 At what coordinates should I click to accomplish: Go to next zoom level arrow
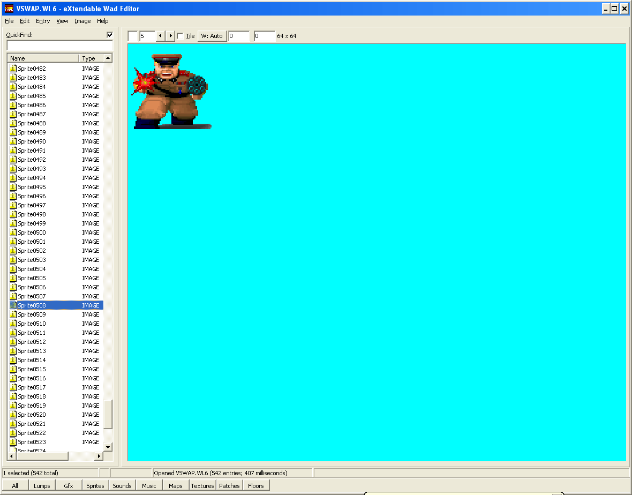click(170, 36)
